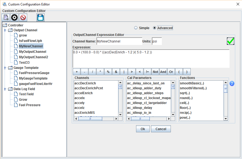242x159 pixels.
Task: Collapse the Data Log Field tree node
Action: [x=5, y=89]
